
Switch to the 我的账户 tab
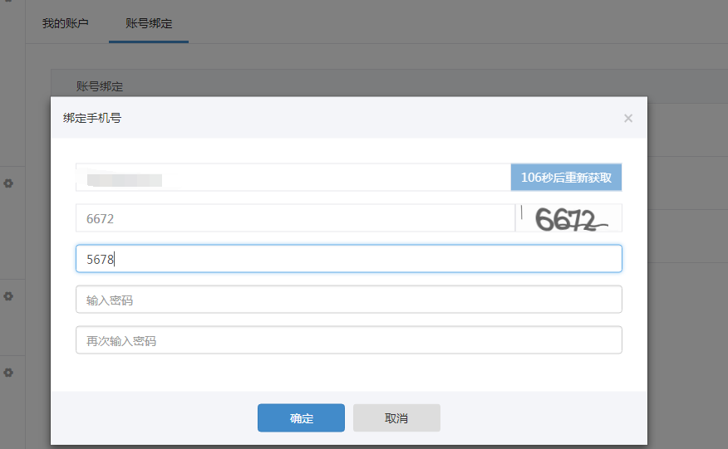pyautogui.click(x=65, y=23)
